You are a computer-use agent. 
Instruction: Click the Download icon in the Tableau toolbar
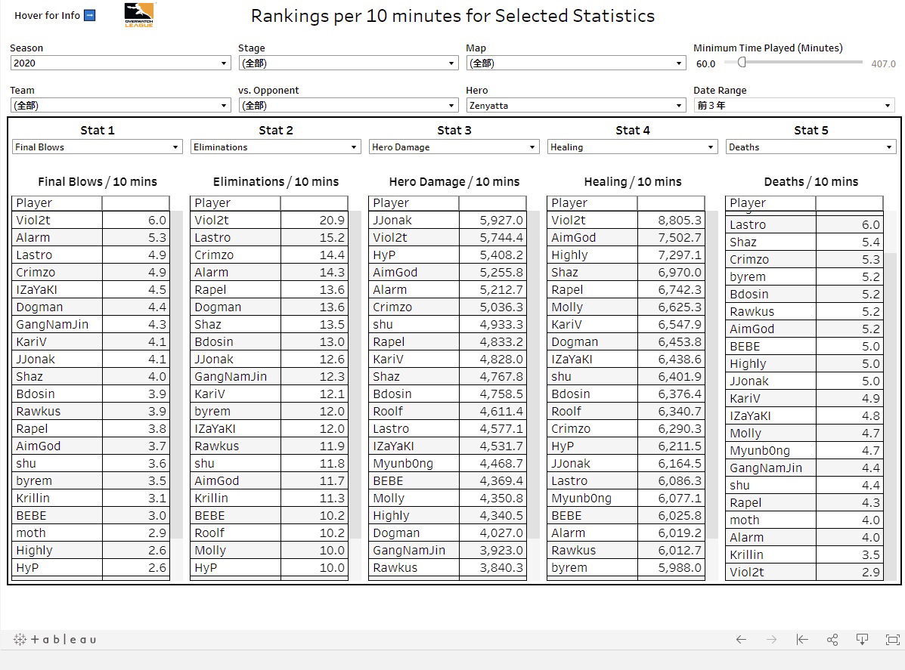[862, 640]
